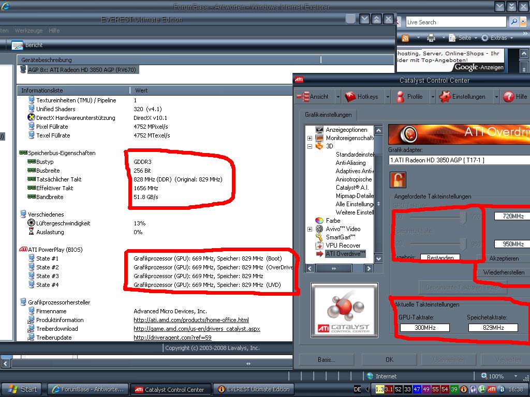This screenshot has width=530, height=397.
Task: Open the Einstellungen dropdown arrow
Action: [496, 97]
